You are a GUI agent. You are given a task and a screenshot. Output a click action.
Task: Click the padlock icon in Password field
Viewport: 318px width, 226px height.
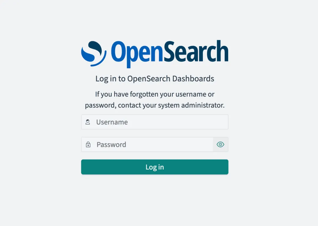coord(88,144)
